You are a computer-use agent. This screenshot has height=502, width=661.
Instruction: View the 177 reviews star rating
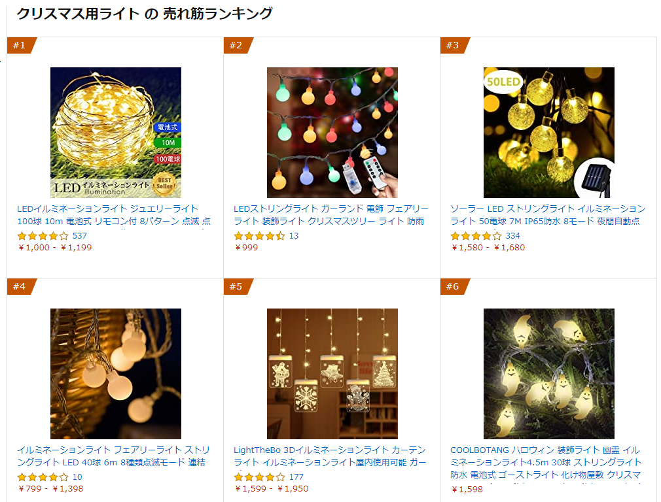coord(259,477)
